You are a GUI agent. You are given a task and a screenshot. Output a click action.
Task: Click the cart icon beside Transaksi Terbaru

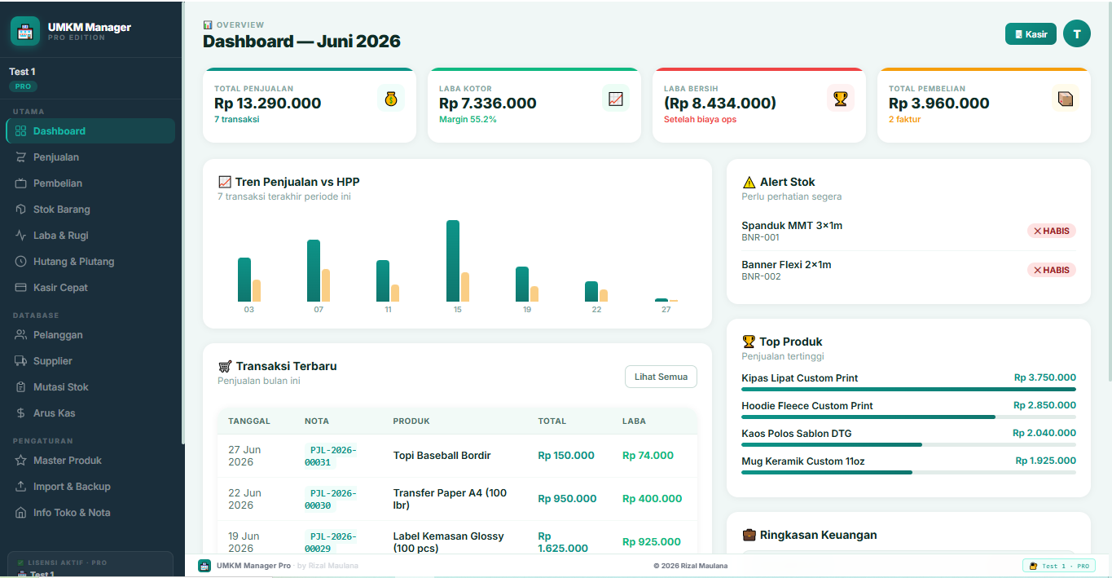click(x=225, y=367)
